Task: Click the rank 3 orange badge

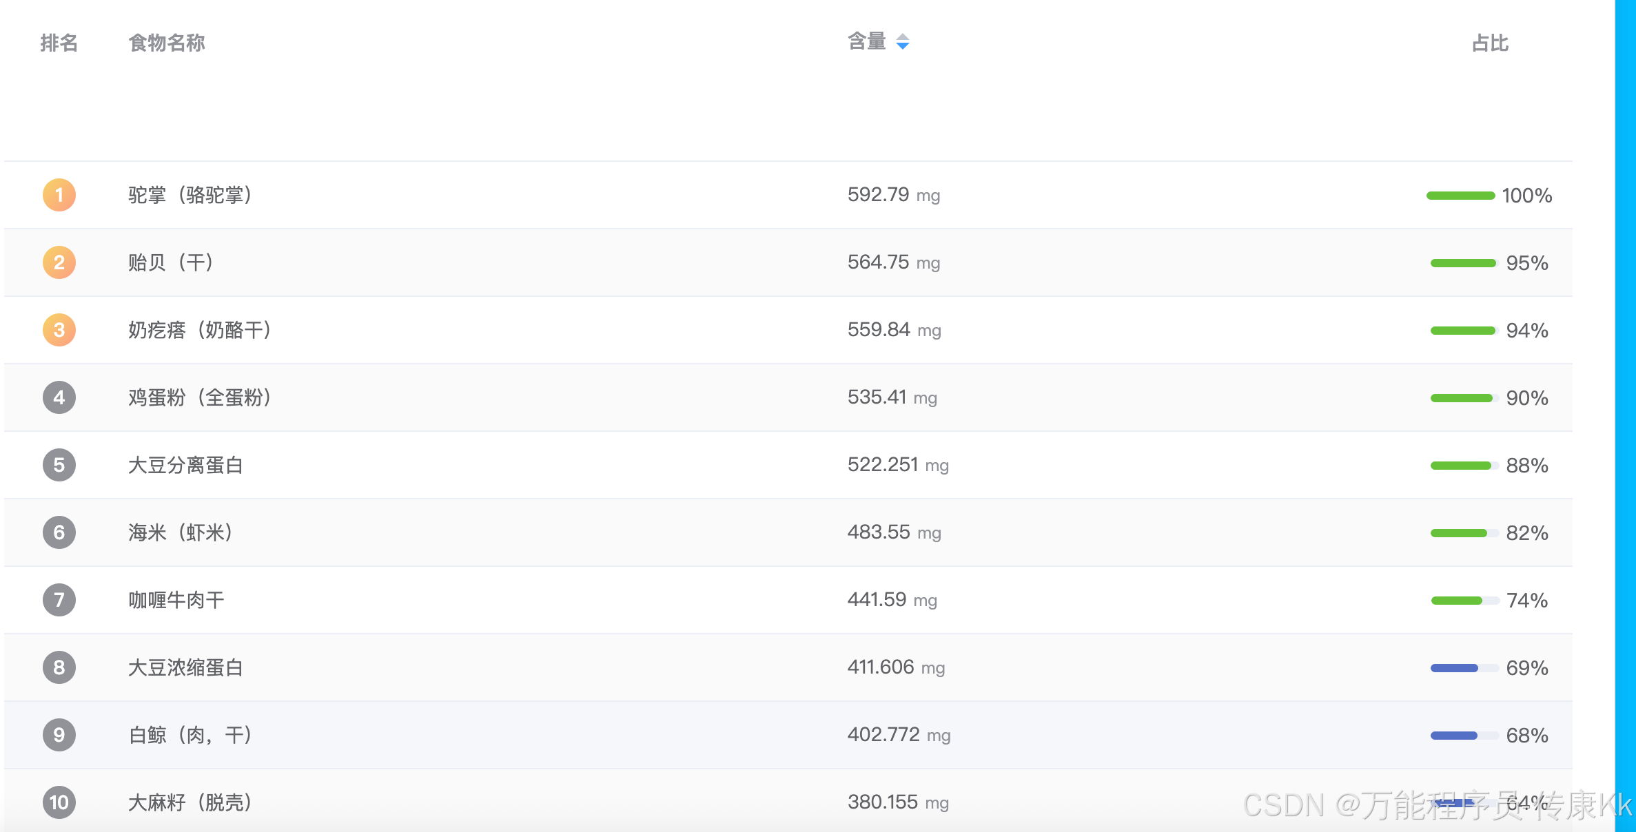Action: tap(59, 330)
